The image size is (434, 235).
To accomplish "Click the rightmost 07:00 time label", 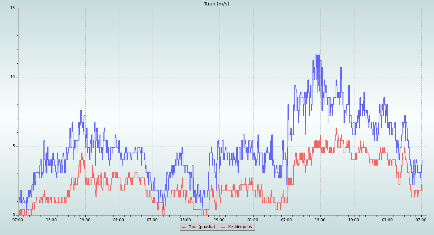I will coord(421,219).
